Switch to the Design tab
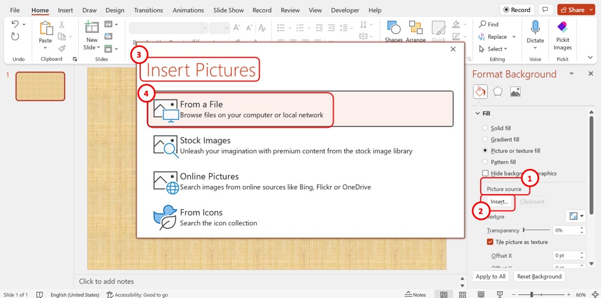 coord(115,11)
